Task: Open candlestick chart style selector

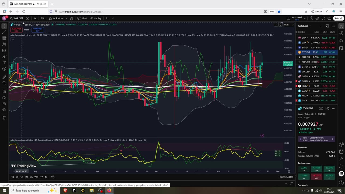Action: [43, 18]
